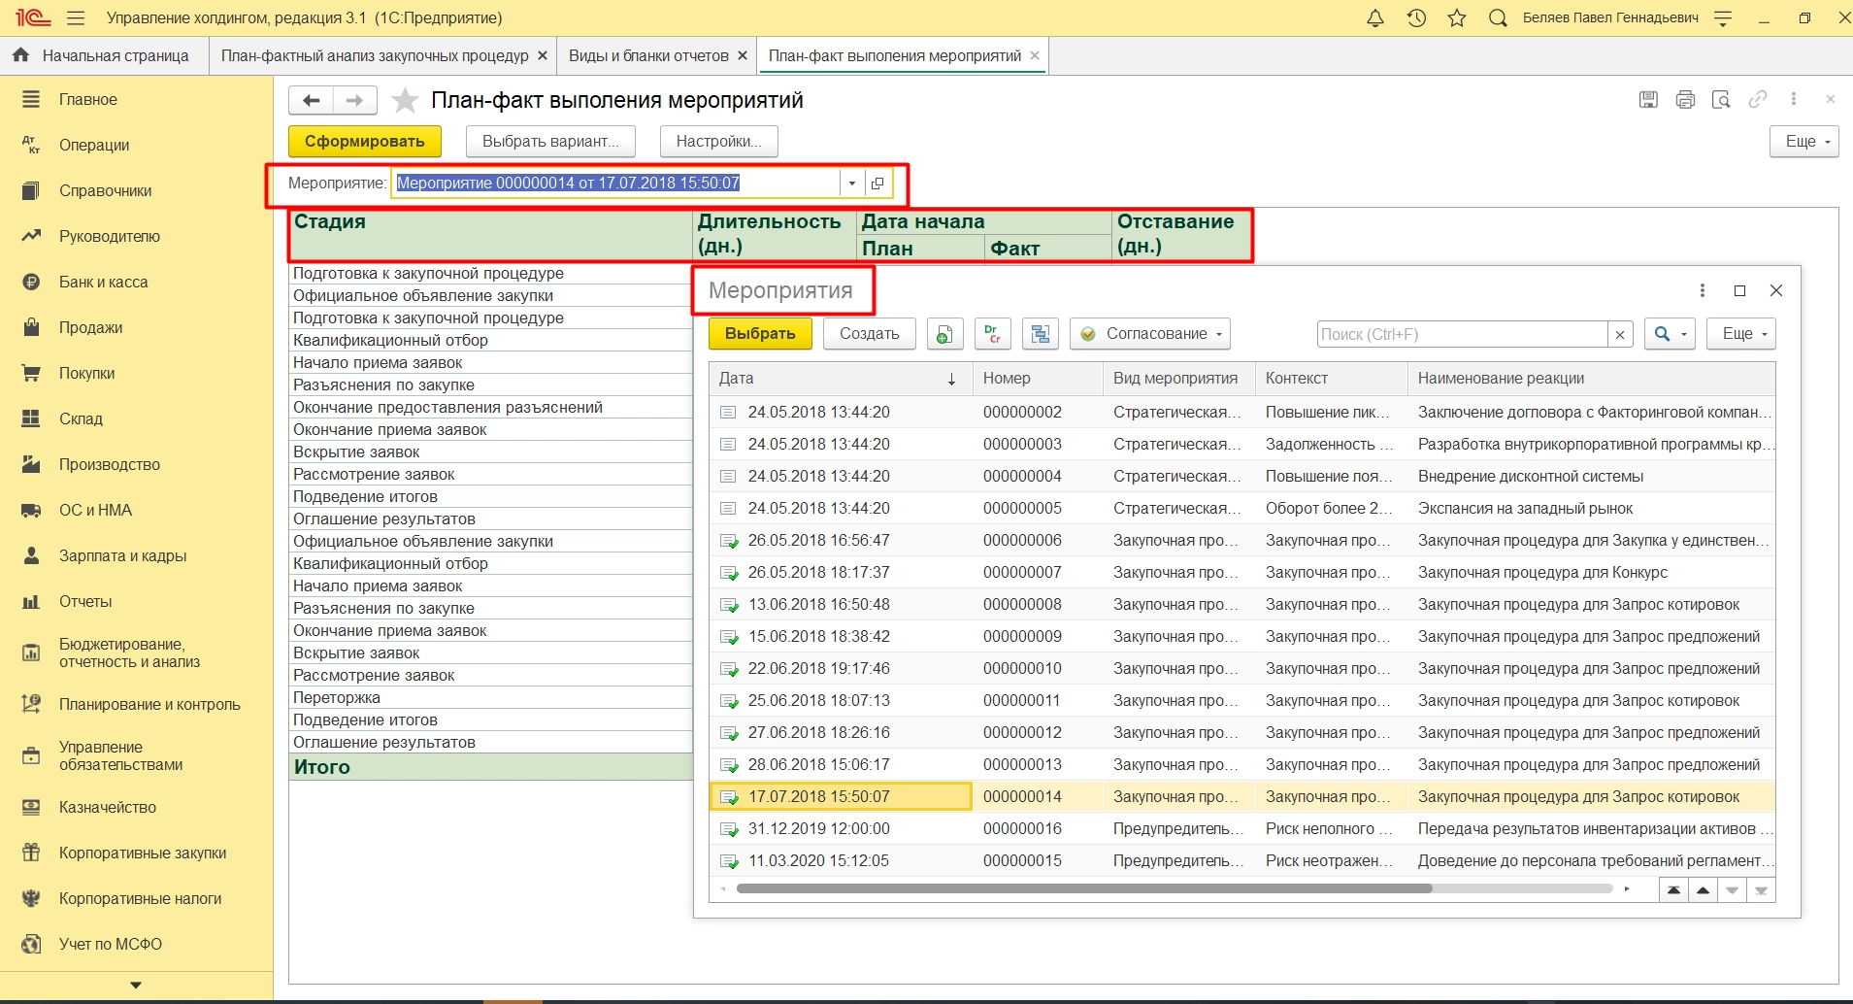Open the Отчеты sidebar section

[x=85, y=602]
